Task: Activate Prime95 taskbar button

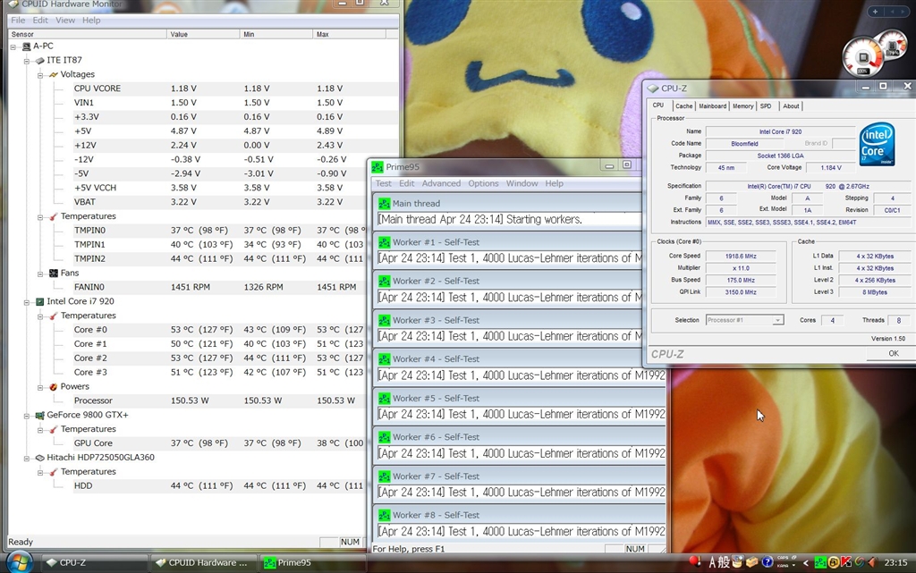Action: pyautogui.click(x=312, y=563)
